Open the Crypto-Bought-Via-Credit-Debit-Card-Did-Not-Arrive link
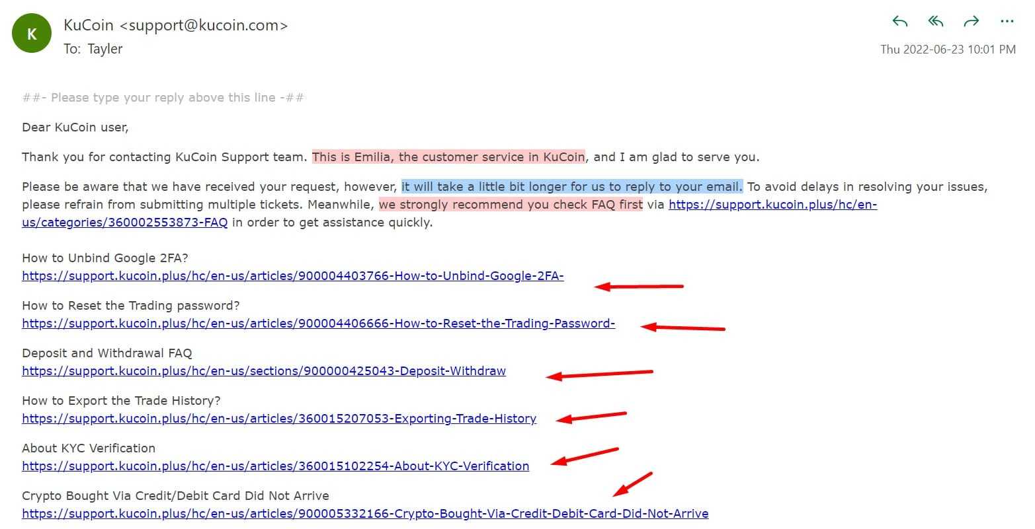 tap(365, 514)
